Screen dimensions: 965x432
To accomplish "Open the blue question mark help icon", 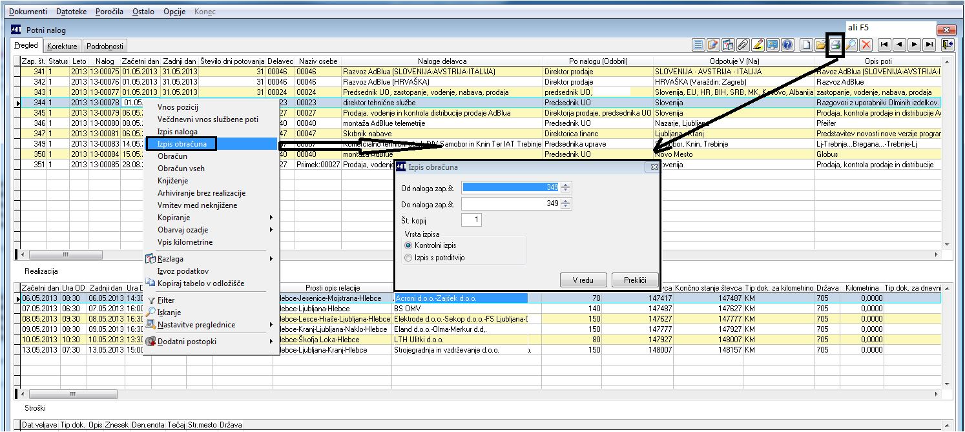I will [787, 45].
